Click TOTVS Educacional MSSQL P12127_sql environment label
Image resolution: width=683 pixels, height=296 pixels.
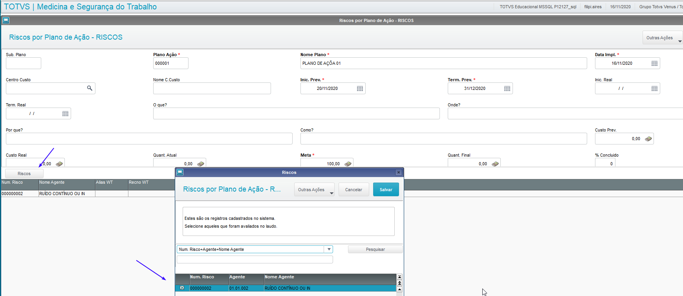coord(538,7)
